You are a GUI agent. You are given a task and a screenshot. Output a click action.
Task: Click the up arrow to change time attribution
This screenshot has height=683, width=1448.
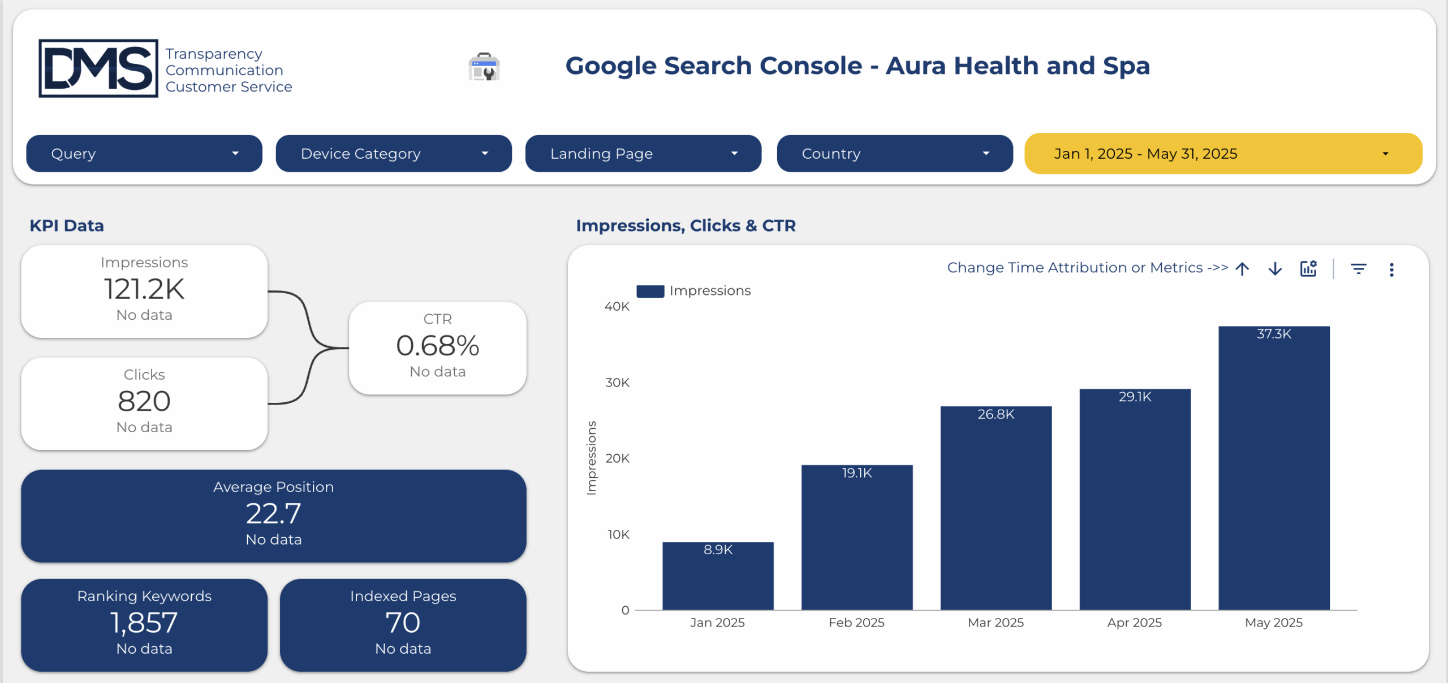(x=1243, y=268)
